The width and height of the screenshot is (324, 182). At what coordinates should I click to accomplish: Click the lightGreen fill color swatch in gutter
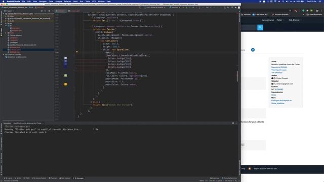coord(65,75)
